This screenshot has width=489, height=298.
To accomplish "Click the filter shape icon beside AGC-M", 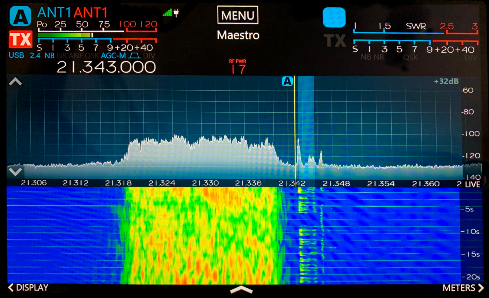I will point(134,55).
